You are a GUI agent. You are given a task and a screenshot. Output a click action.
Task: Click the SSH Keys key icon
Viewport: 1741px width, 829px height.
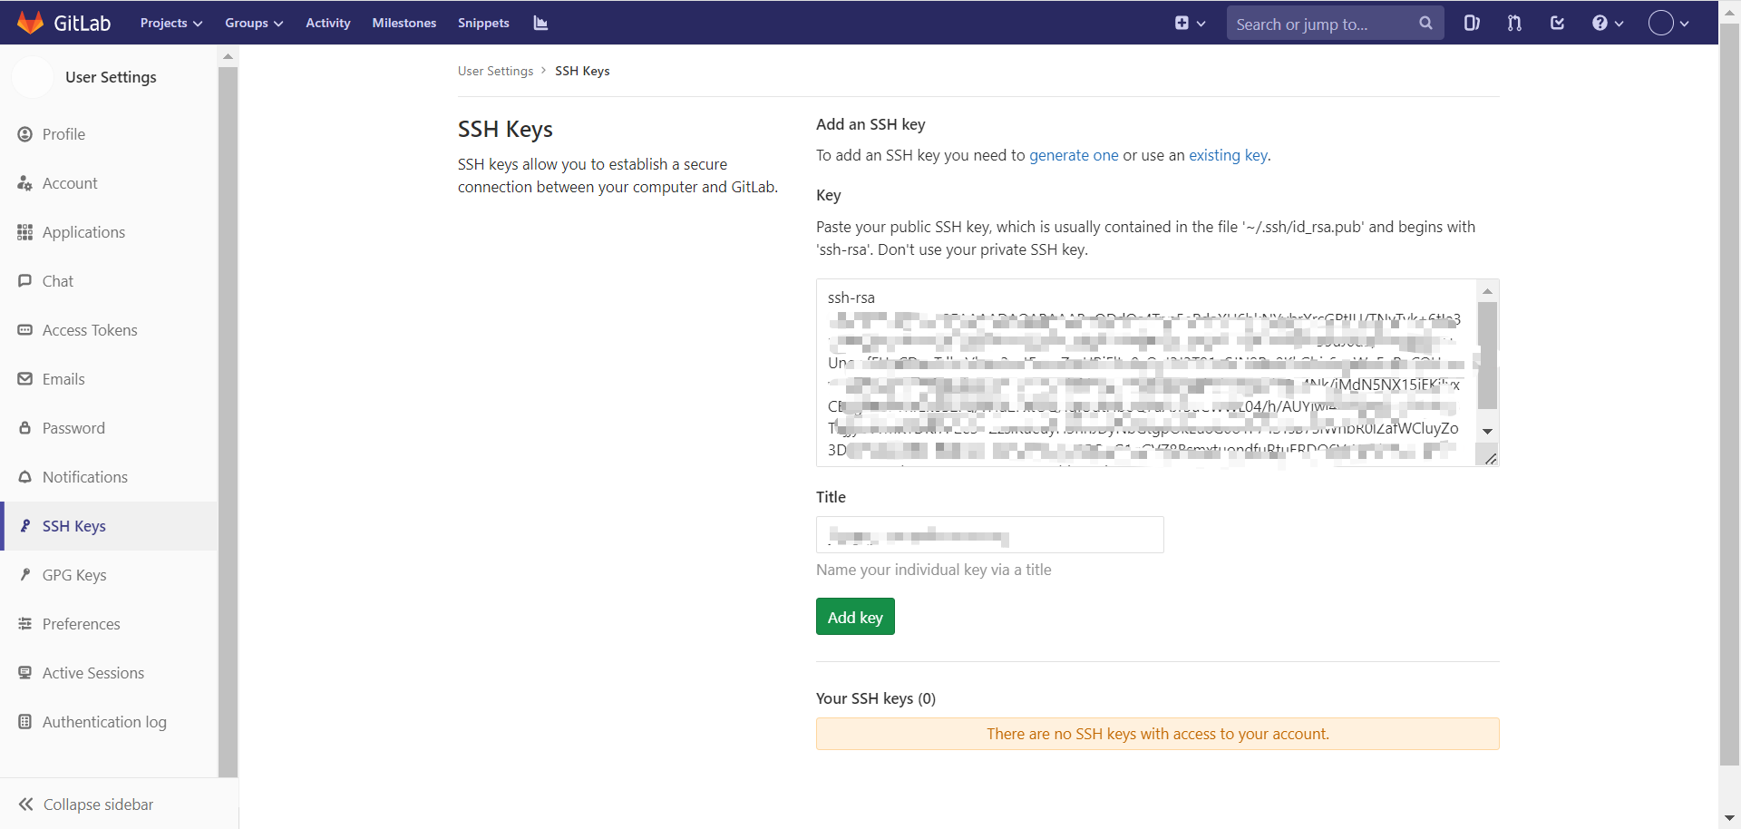(x=25, y=526)
